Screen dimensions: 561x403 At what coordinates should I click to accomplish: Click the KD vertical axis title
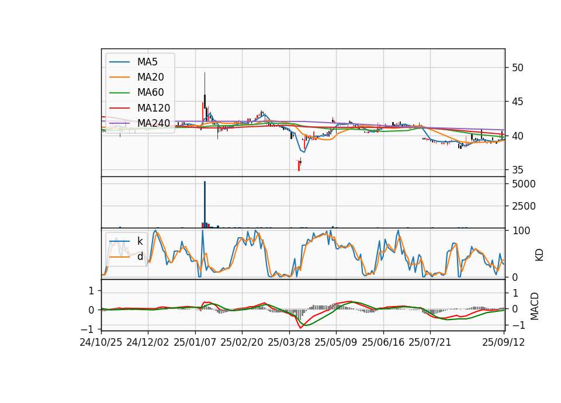click(539, 255)
